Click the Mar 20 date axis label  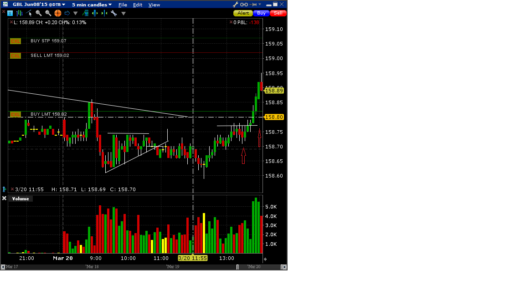62,258
